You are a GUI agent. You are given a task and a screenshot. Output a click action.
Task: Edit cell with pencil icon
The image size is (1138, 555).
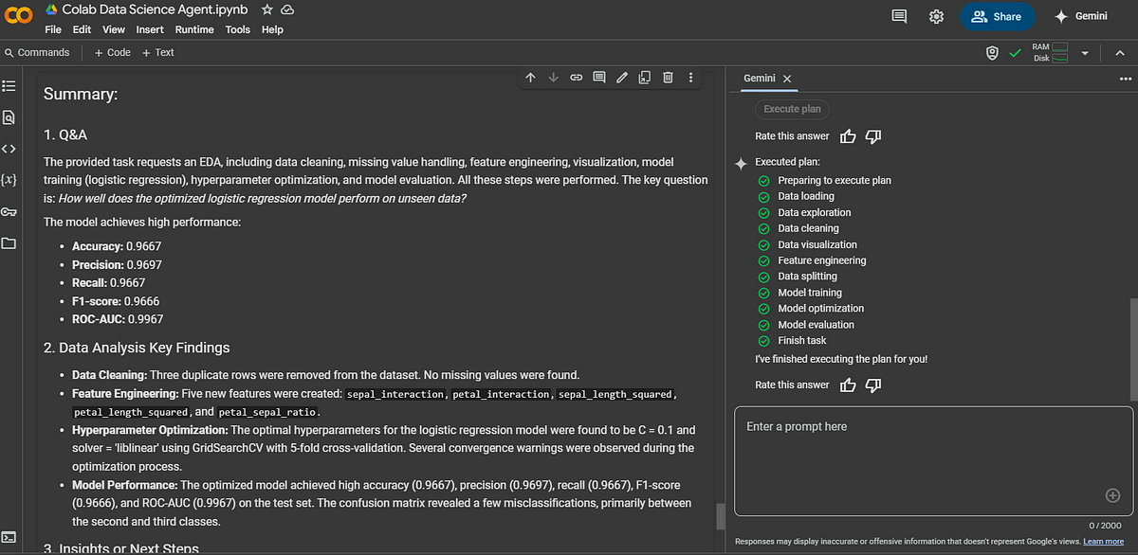click(x=622, y=78)
